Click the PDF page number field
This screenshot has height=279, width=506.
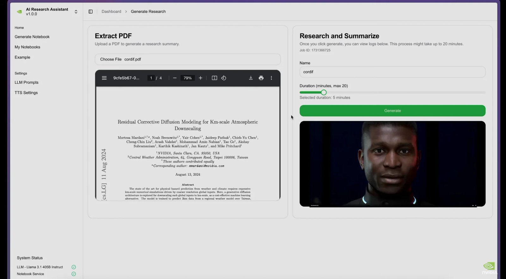coord(151,78)
